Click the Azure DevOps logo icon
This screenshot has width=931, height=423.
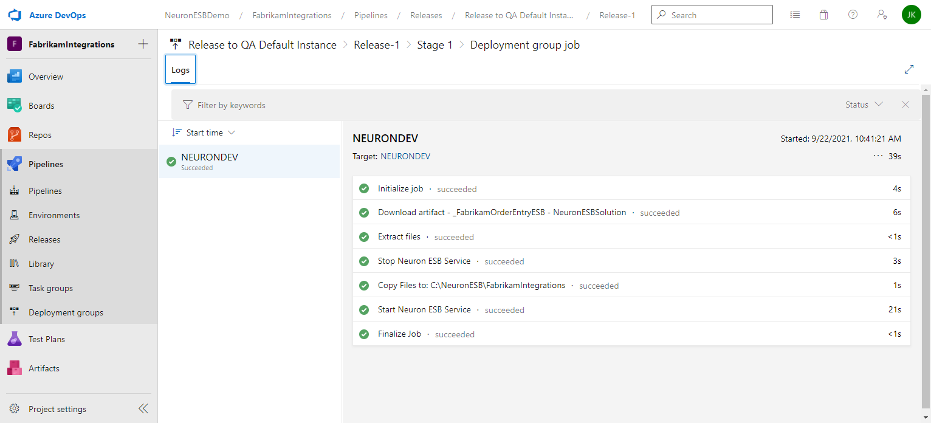point(15,15)
